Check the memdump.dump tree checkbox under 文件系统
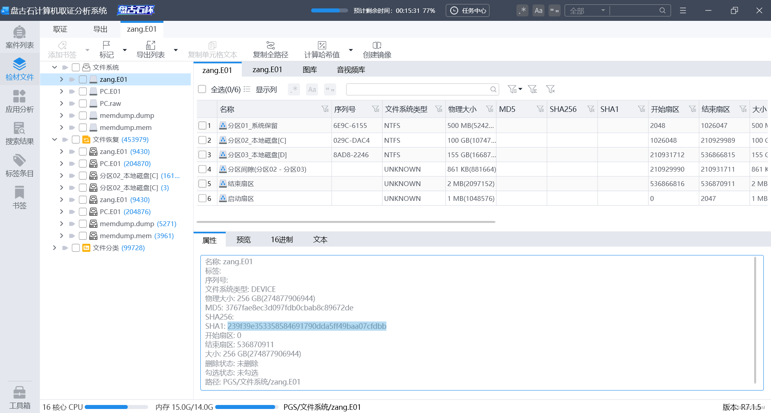The image size is (771, 413). pyautogui.click(x=83, y=115)
